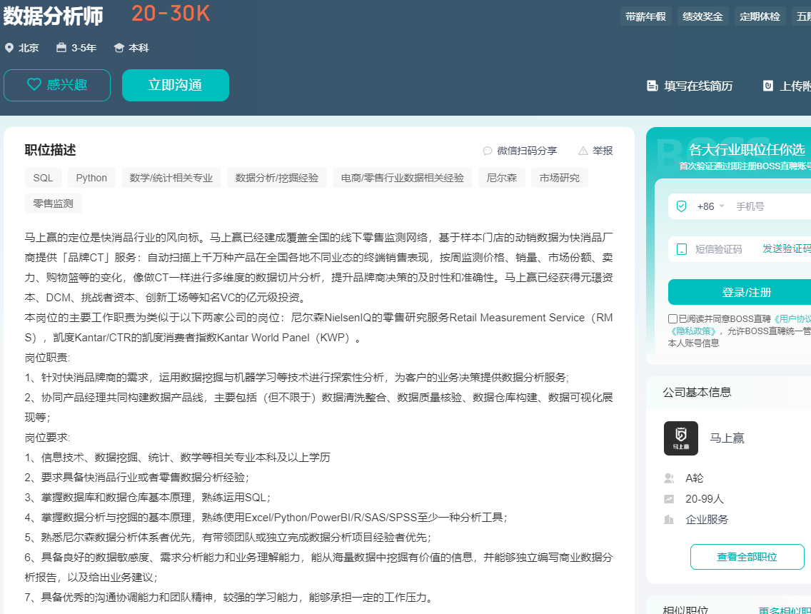The height and width of the screenshot is (614, 811).
Task: Click 查看全部职位 button
Action: (x=747, y=557)
